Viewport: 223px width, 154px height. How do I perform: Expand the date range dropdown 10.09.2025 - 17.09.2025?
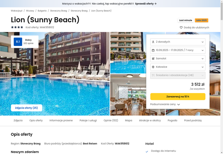[178, 50]
